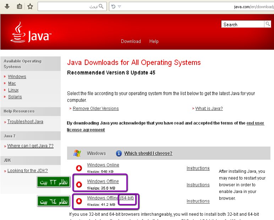Screen dimensions: 274x220
Task: Open the Windows Online download link
Action: (x=103, y=165)
